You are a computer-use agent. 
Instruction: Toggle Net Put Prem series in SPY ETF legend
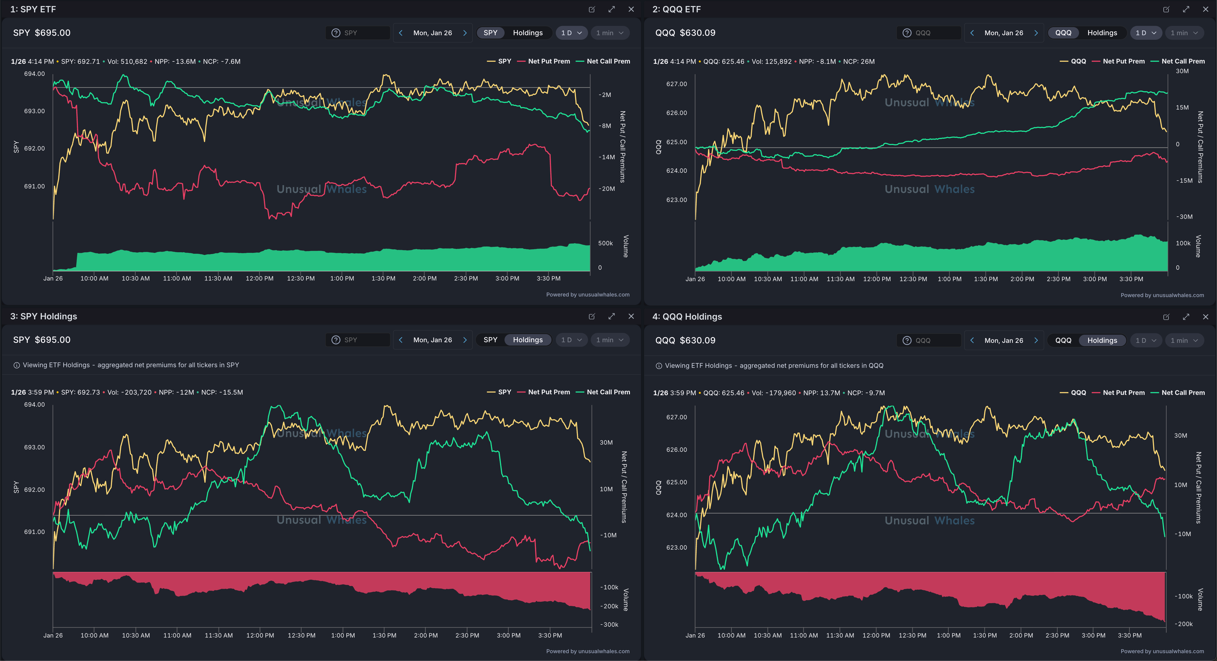549,61
